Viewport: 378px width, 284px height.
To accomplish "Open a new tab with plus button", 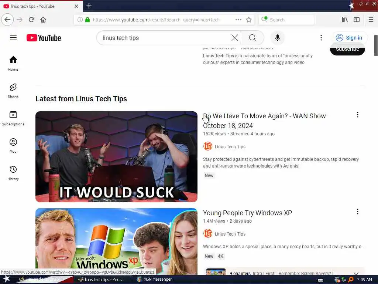I will pos(89,6).
